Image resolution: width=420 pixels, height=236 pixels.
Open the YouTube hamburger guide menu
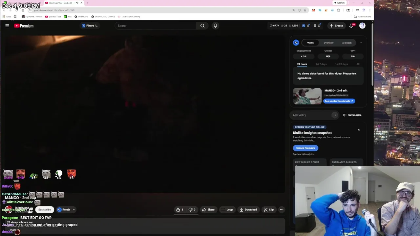click(7, 26)
